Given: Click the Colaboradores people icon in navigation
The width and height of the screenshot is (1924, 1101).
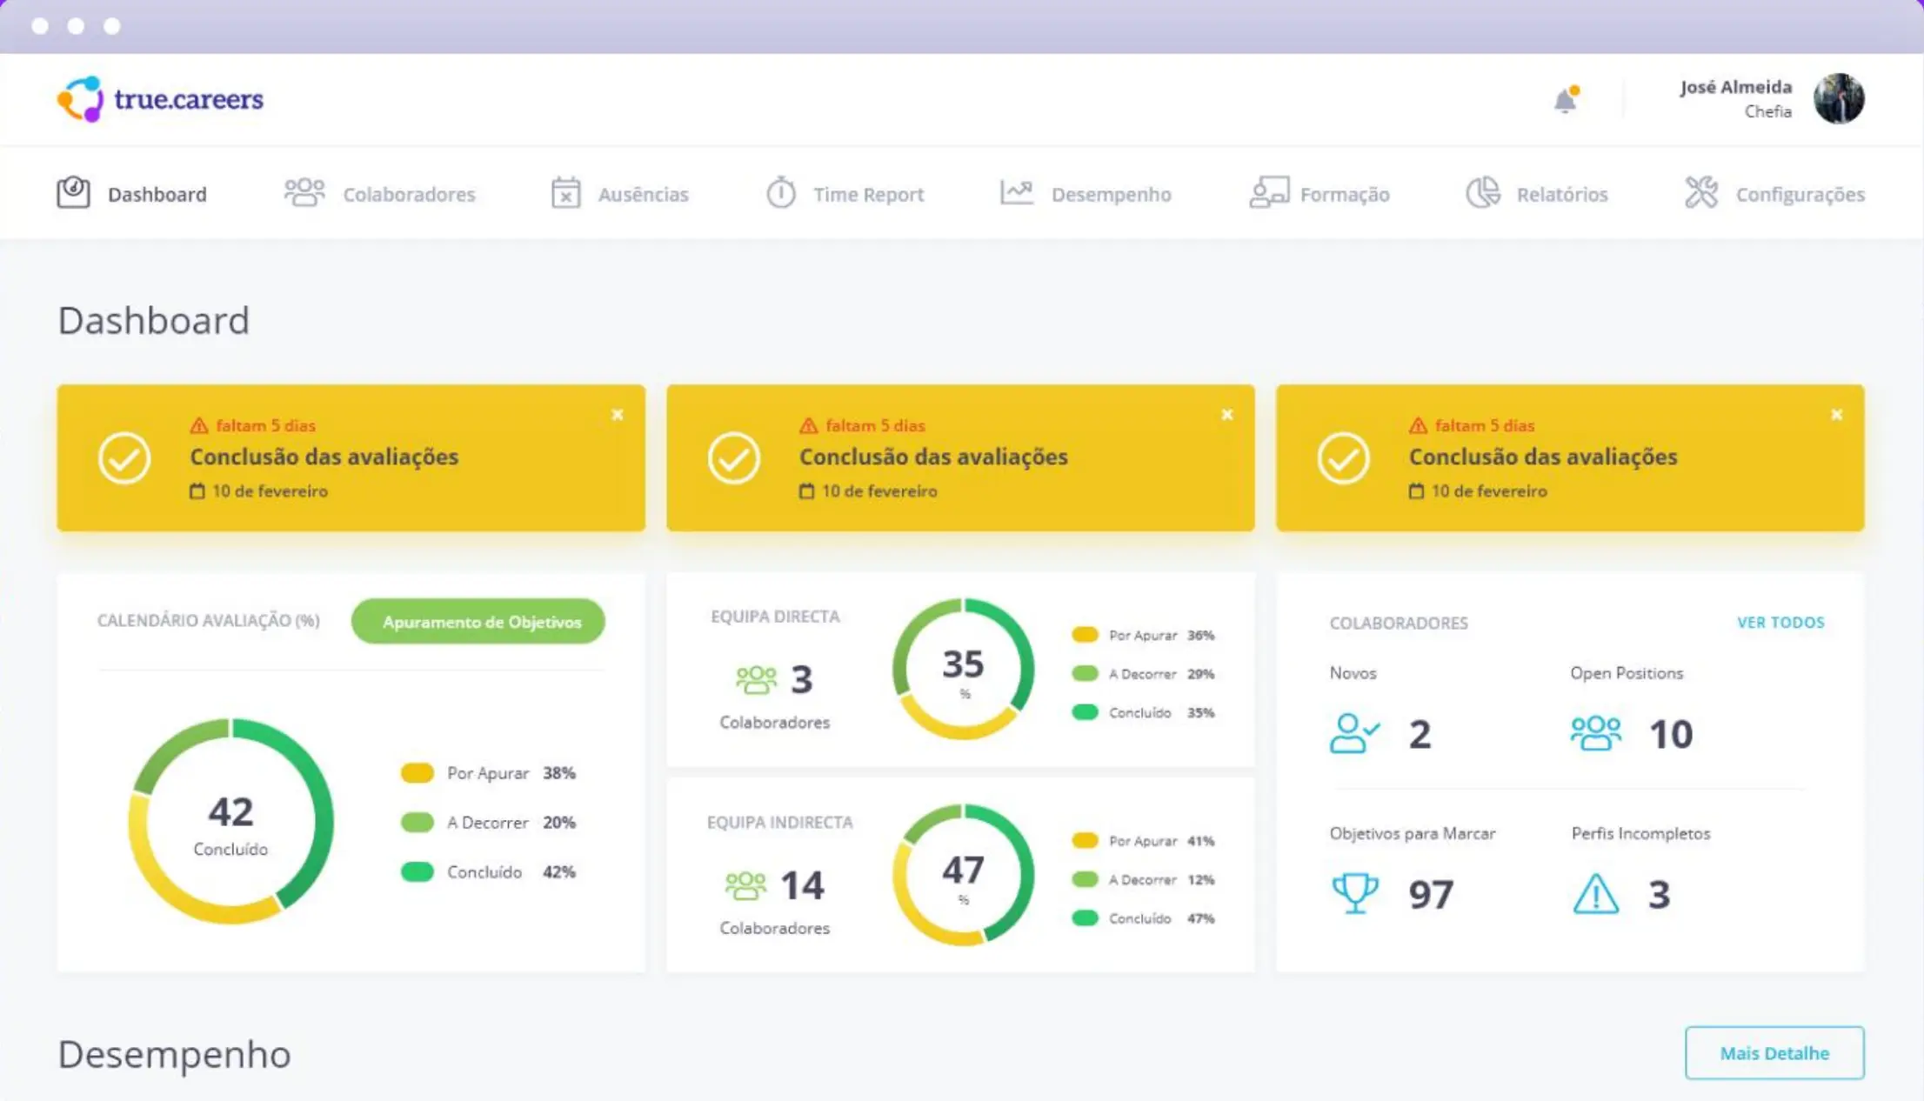Looking at the screenshot, I should 304,192.
